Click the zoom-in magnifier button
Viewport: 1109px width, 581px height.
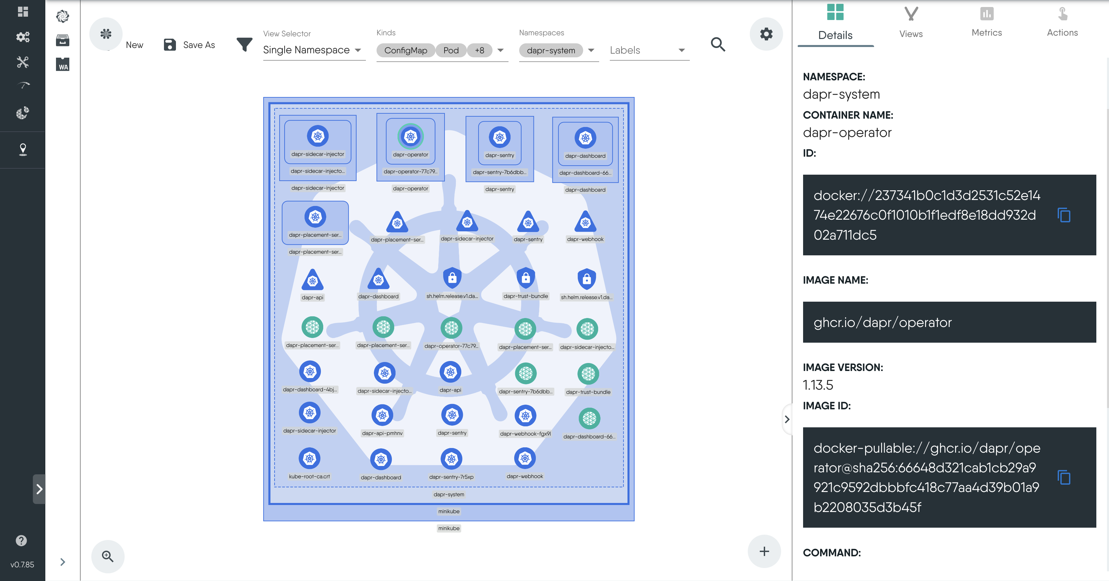tap(108, 556)
